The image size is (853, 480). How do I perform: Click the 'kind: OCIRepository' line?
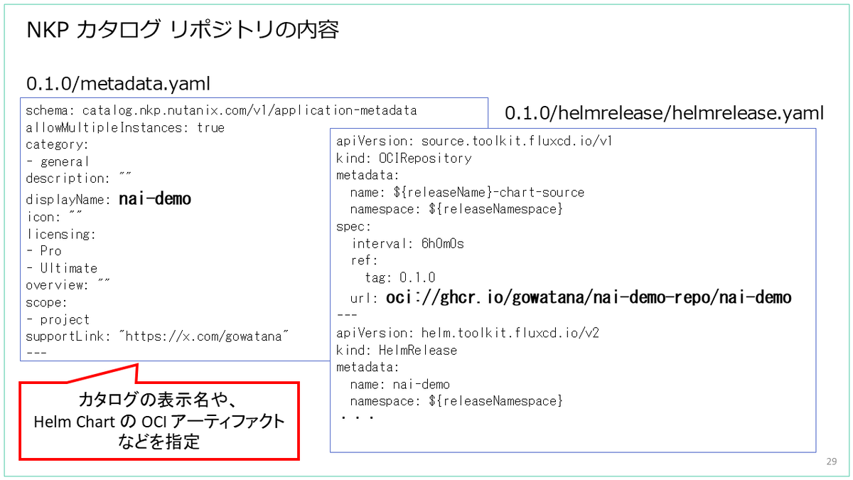404,158
